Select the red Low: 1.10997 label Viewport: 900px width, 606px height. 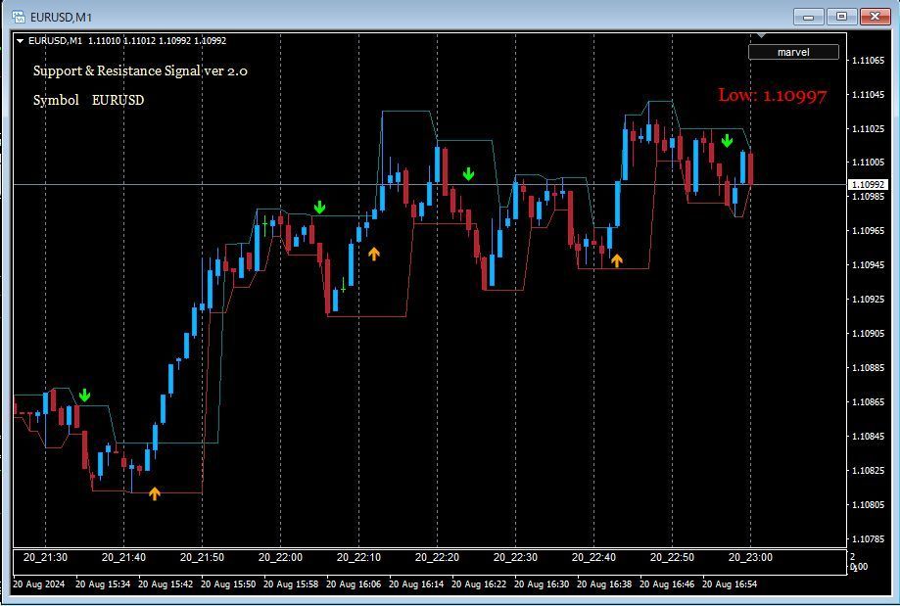[x=772, y=95]
